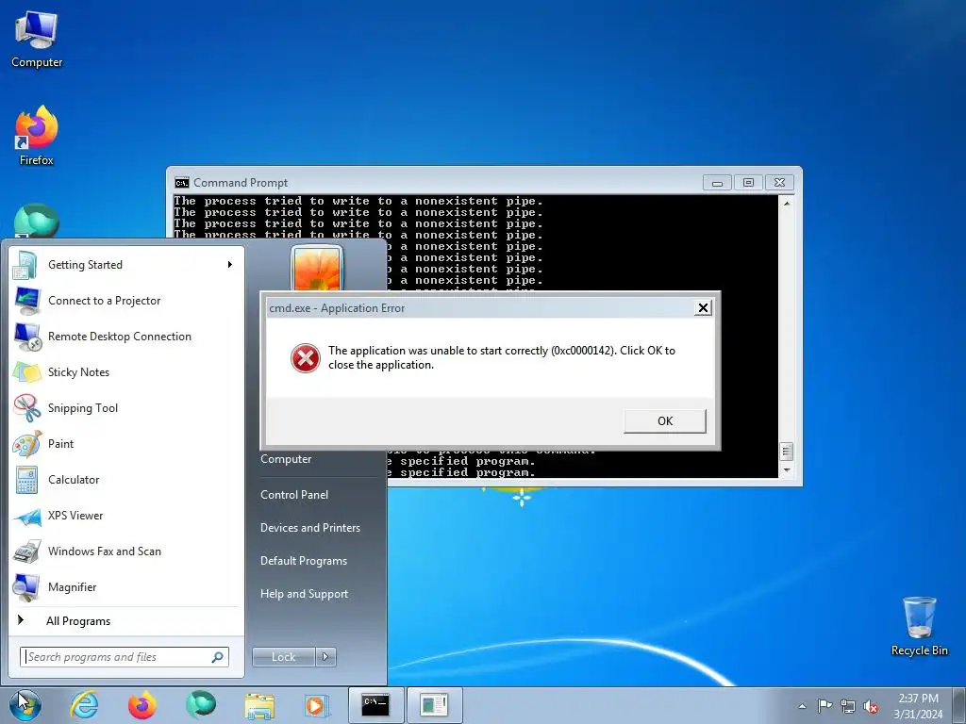Click the Command Prompt title bar icon
This screenshot has height=724, width=966.
(182, 183)
